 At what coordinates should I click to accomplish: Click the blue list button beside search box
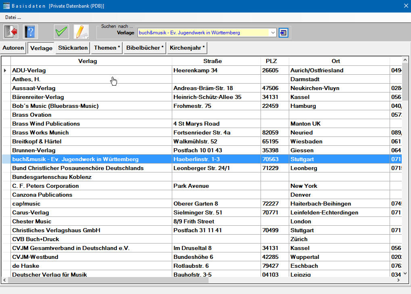pyautogui.click(x=284, y=33)
